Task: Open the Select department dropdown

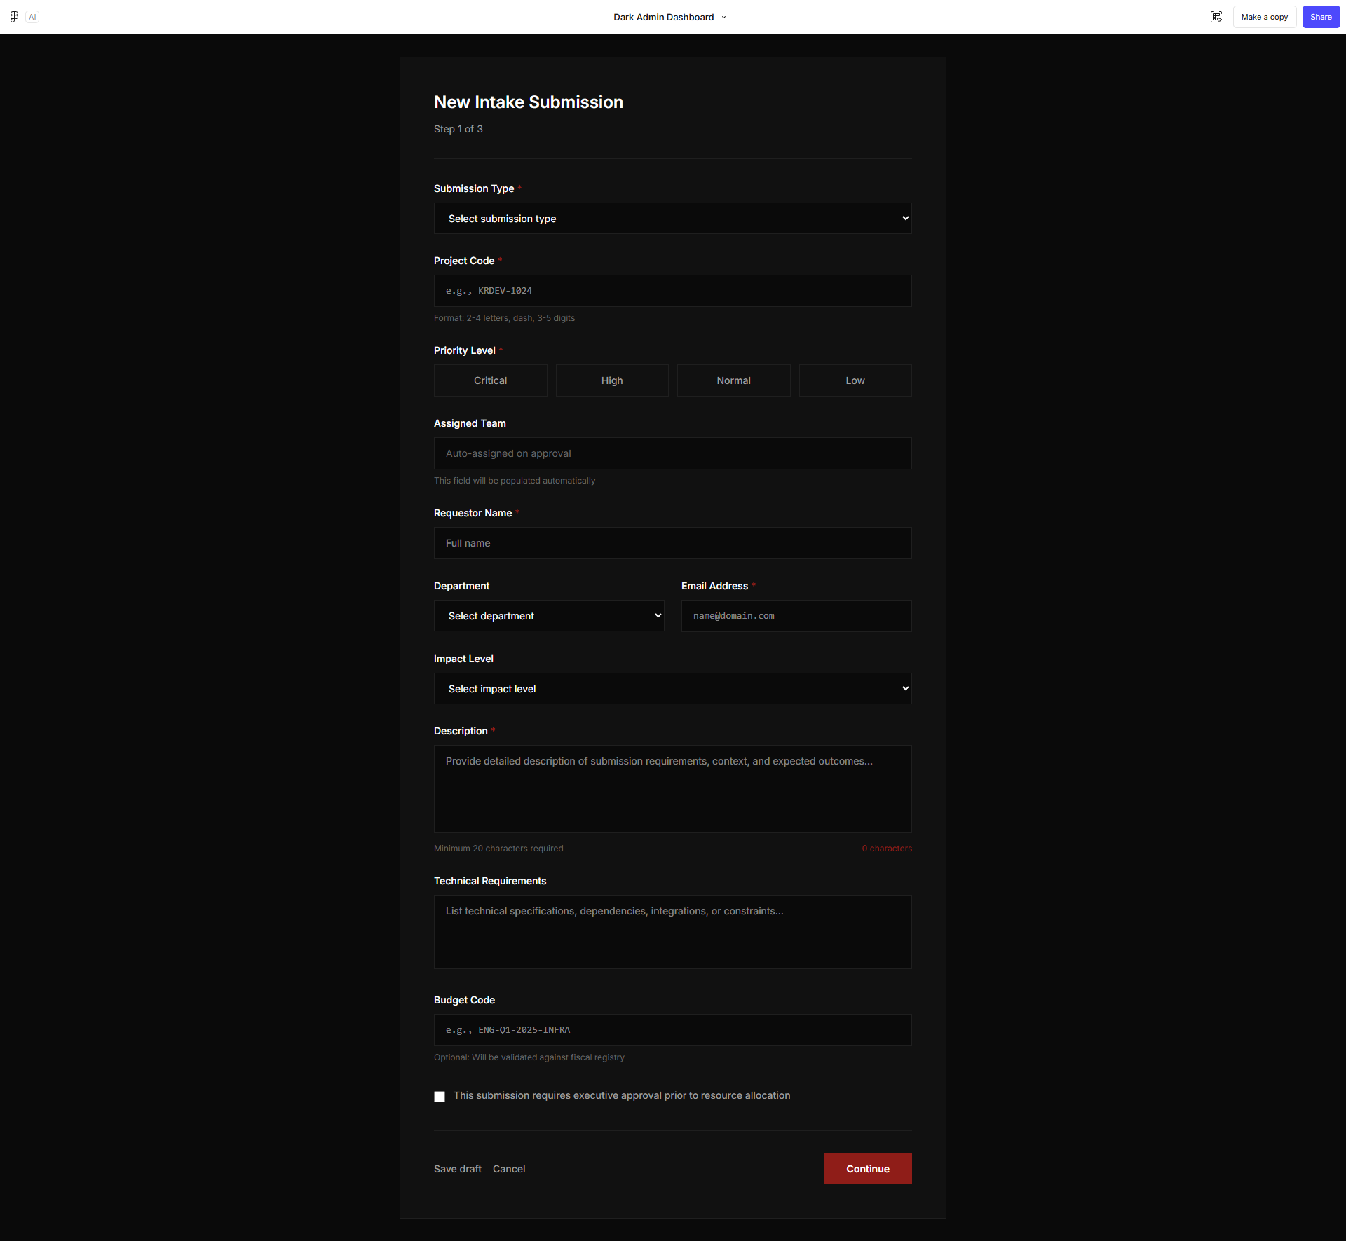Action: pyautogui.click(x=549, y=616)
